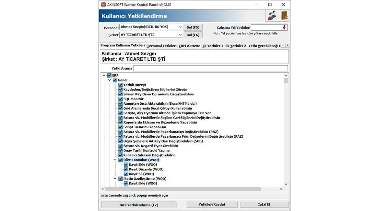Screen dimensions: 389x211
Task: Collapse the Ülke Tanımları (WOO) node
Action: pyautogui.click(x=115, y=160)
